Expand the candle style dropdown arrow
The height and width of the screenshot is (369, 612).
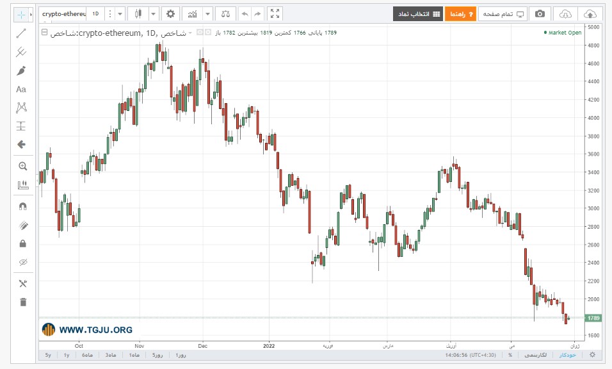pos(154,14)
